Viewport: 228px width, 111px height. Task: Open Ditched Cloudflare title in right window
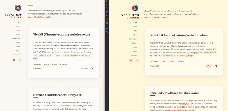[174, 93]
